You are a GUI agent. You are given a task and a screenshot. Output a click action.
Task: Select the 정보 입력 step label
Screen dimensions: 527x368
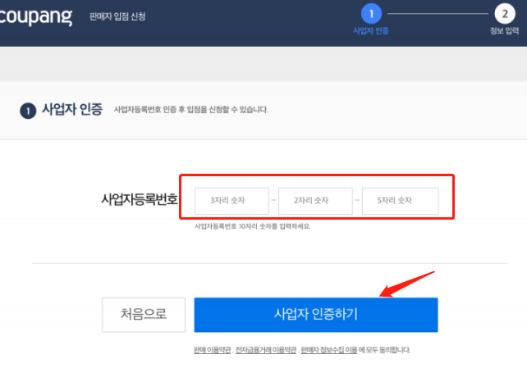506,31
